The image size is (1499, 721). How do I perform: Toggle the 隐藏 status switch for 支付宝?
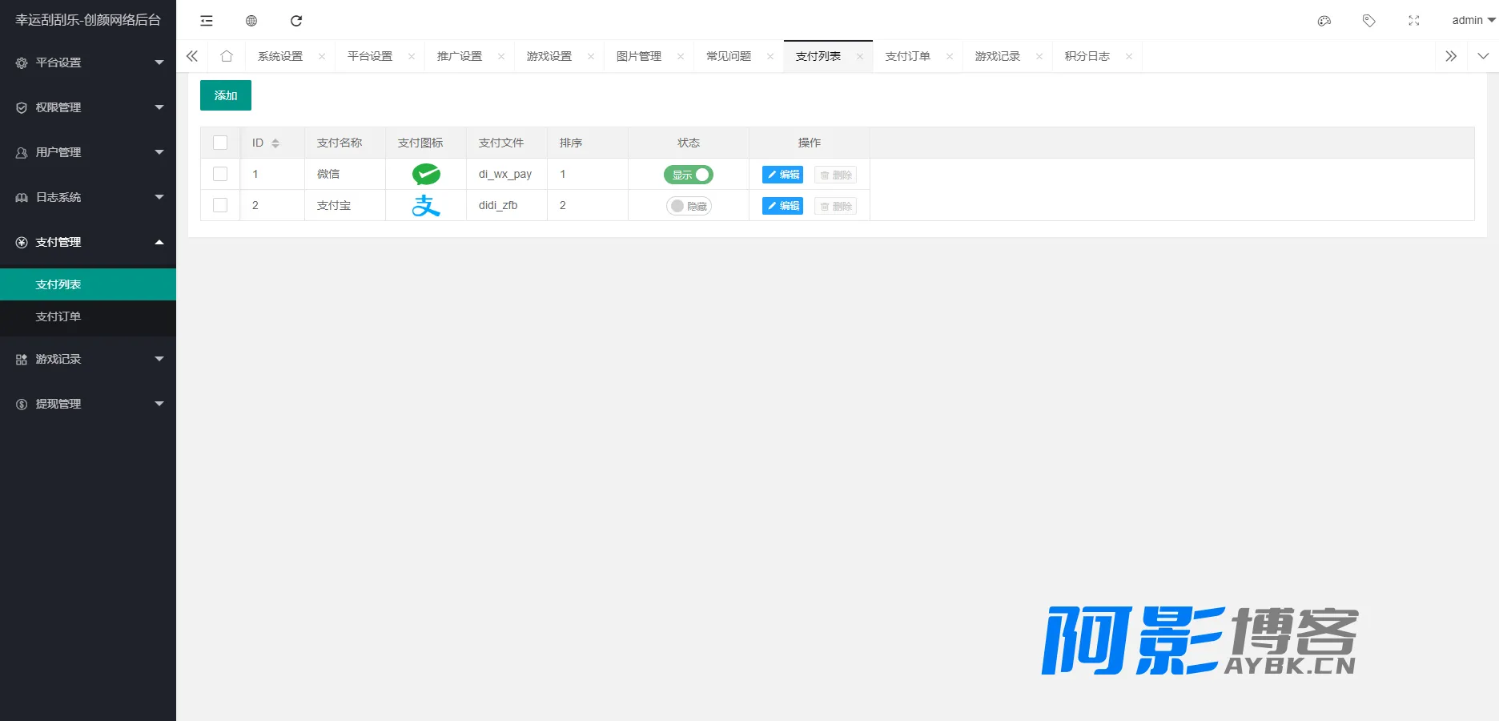(x=689, y=206)
